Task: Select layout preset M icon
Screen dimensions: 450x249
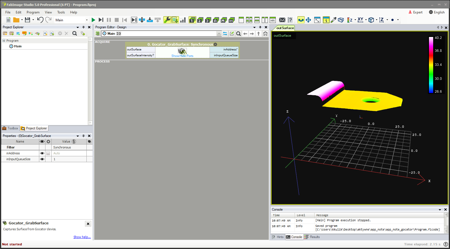Action: pyautogui.click(x=224, y=20)
